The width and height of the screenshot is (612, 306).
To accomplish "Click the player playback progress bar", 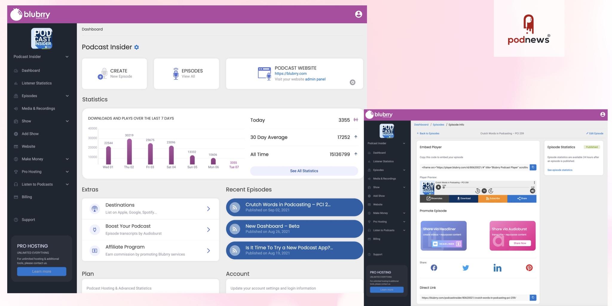I will [x=487, y=187].
